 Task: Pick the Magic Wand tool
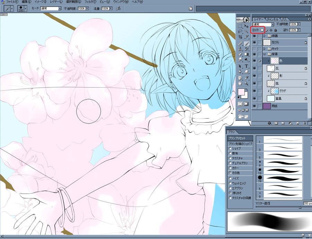click(246, 31)
